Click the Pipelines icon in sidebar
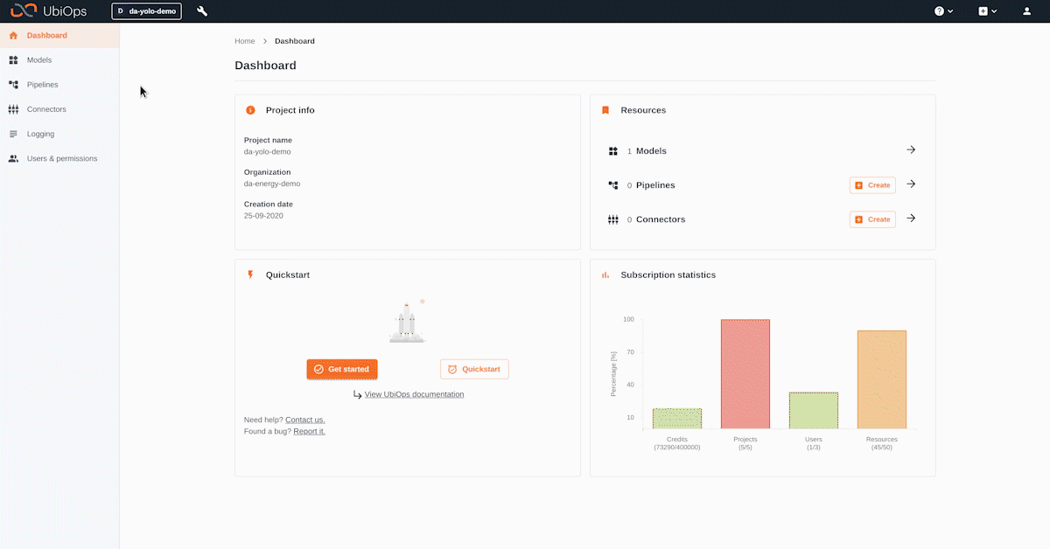 coord(13,85)
